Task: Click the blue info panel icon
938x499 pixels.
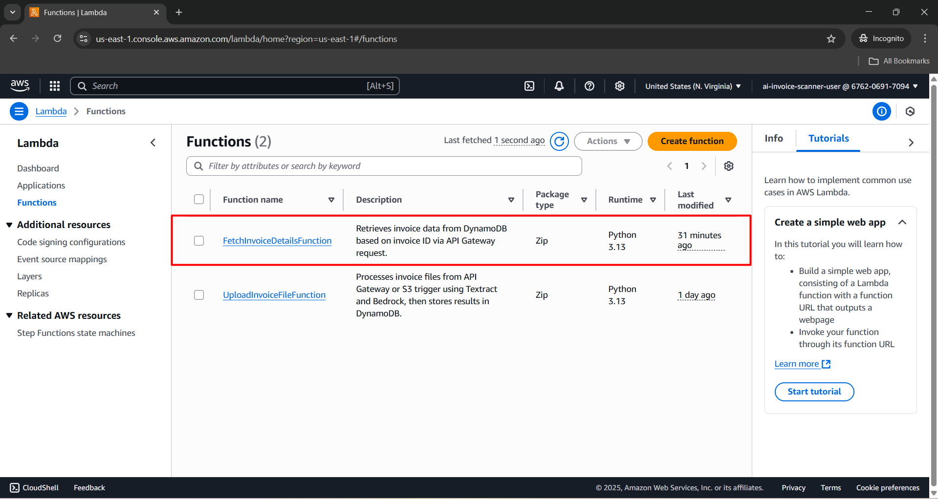Action: tap(881, 111)
